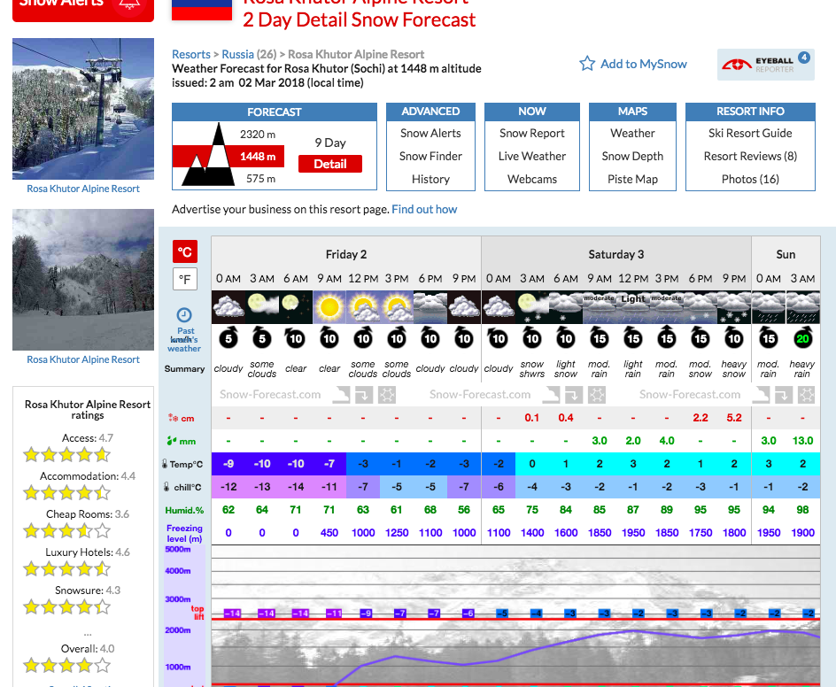Open the FORECAST panel header

pyautogui.click(x=274, y=112)
